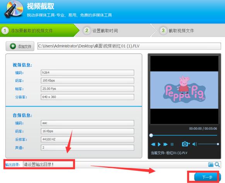
Task: Browse output folder with folder icon
Action: click(211, 164)
